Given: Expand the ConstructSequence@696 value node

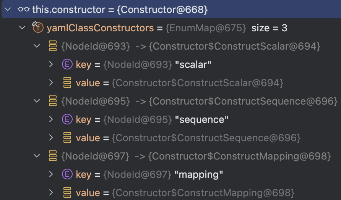Looking at the screenshot, I should coord(51,138).
